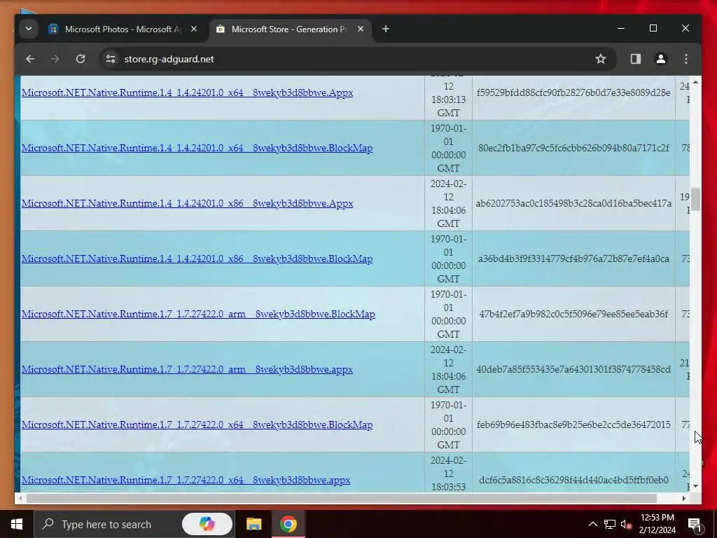Image resolution: width=717 pixels, height=538 pixels.
Task: Download Runtime.1.7 arm appx file
Action: (187, 370)
